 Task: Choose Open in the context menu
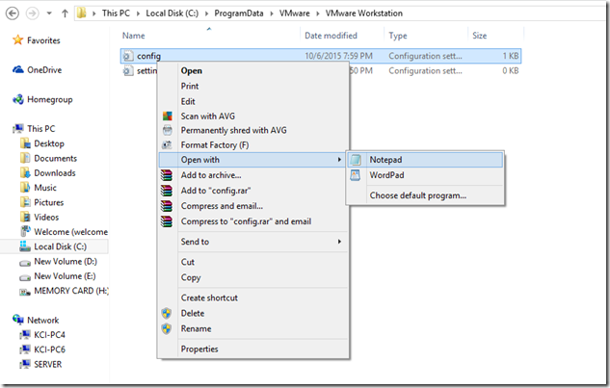click(x=192, y=70)
